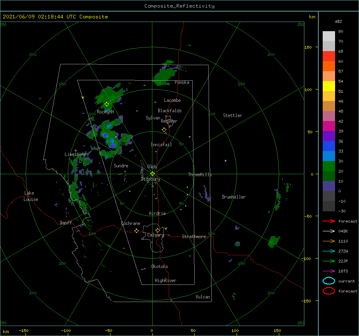359x336 pixels.
Task: Click the ThreeHills city label
Action: (x=200, y=175)
